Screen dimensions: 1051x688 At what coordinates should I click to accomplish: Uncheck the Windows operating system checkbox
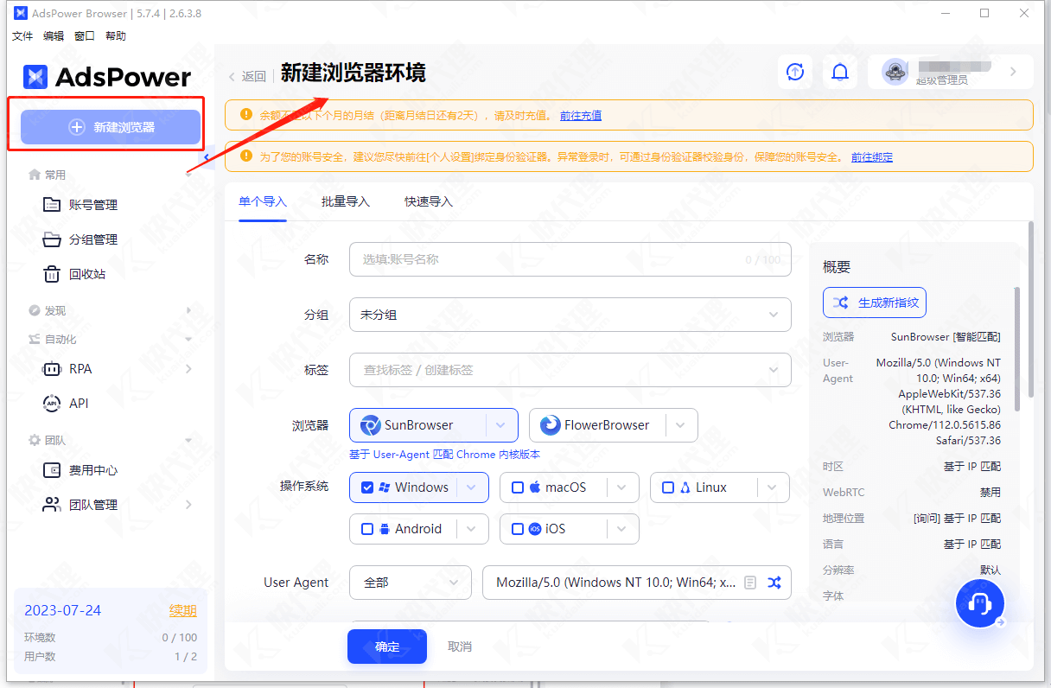pos(367,487)
